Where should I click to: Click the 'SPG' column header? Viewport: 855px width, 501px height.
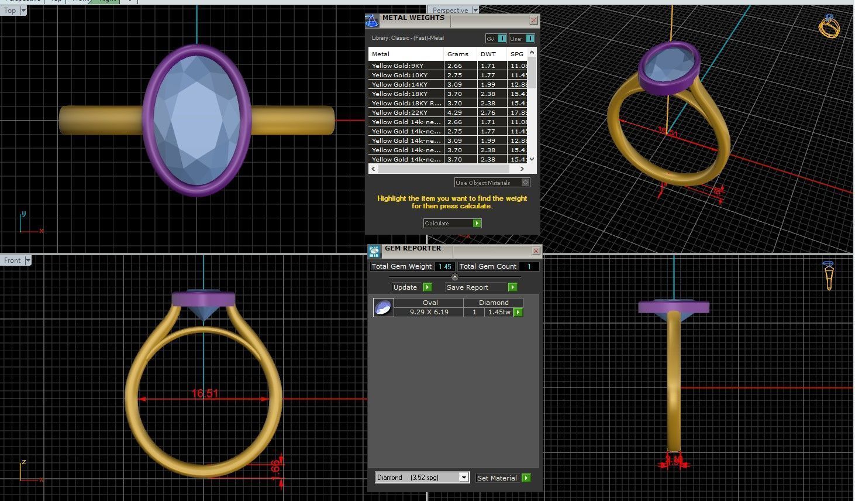tap(518, 54)
